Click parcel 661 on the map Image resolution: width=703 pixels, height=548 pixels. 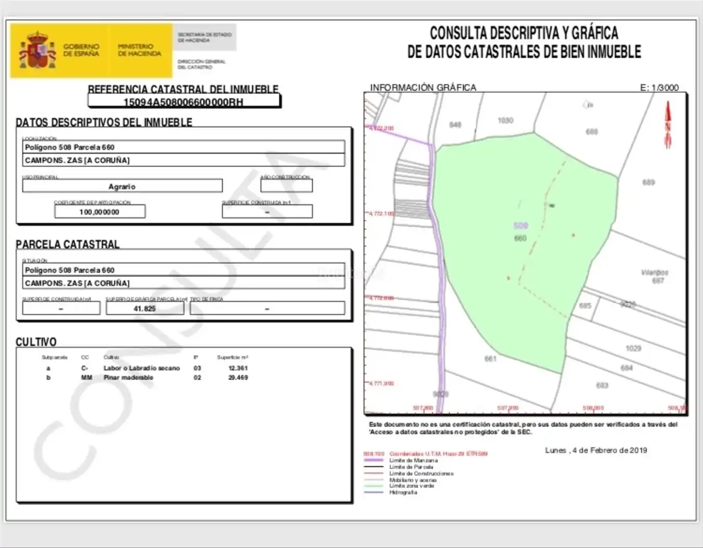point(490,359)
